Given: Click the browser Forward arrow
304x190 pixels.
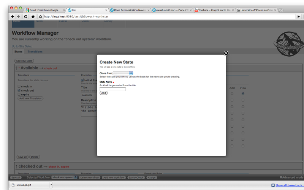Looking at the screenshot, I should (x=19, y=17).
